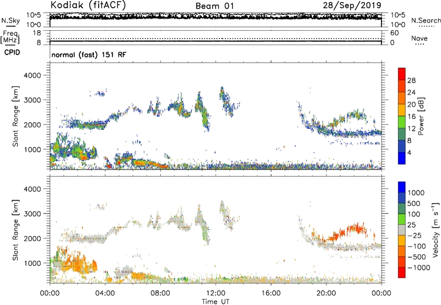Viewport: 441px width, 305px height.
Task: Click the noise sky panel trace
Action: (216, 17)
